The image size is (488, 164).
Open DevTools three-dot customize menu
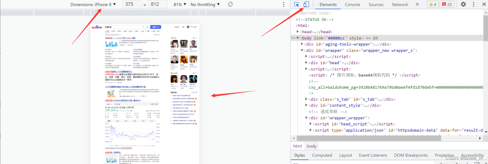click(473, 4)
